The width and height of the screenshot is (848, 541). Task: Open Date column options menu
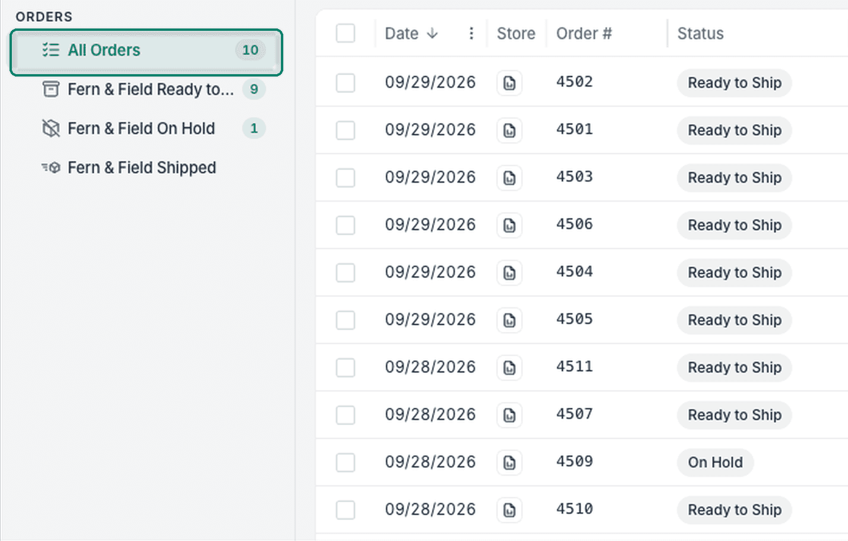471,33
